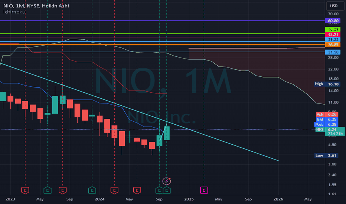The image size is (346, 204).
Task: Open red earnings E marker of June 2024
Action: coord(137,190)
